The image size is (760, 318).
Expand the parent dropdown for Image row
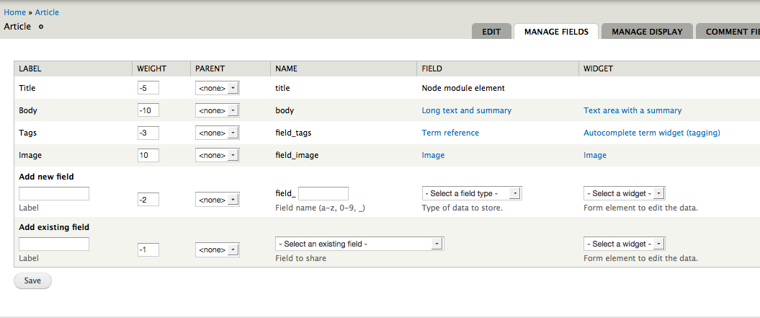(217, 156)
